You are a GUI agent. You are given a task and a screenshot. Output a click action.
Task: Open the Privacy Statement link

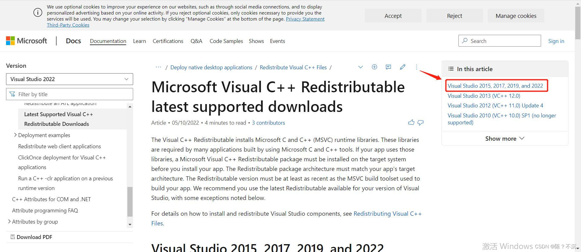pos(305,19)
